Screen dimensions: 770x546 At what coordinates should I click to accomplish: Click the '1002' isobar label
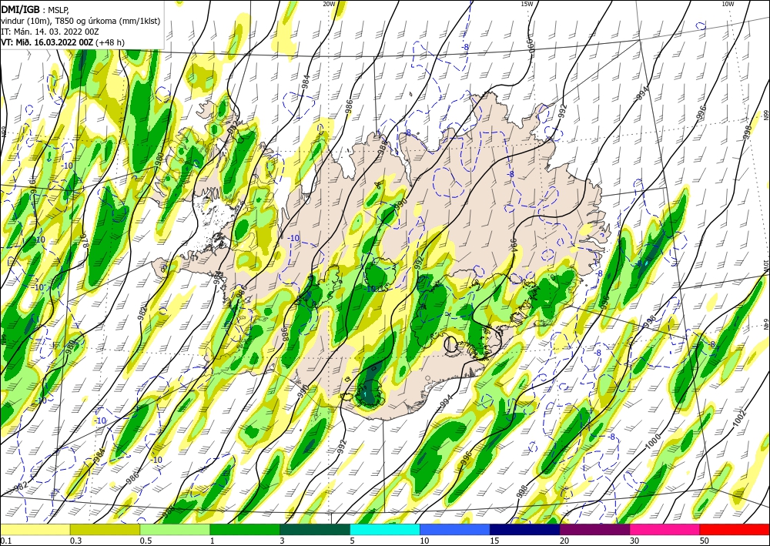738,417
